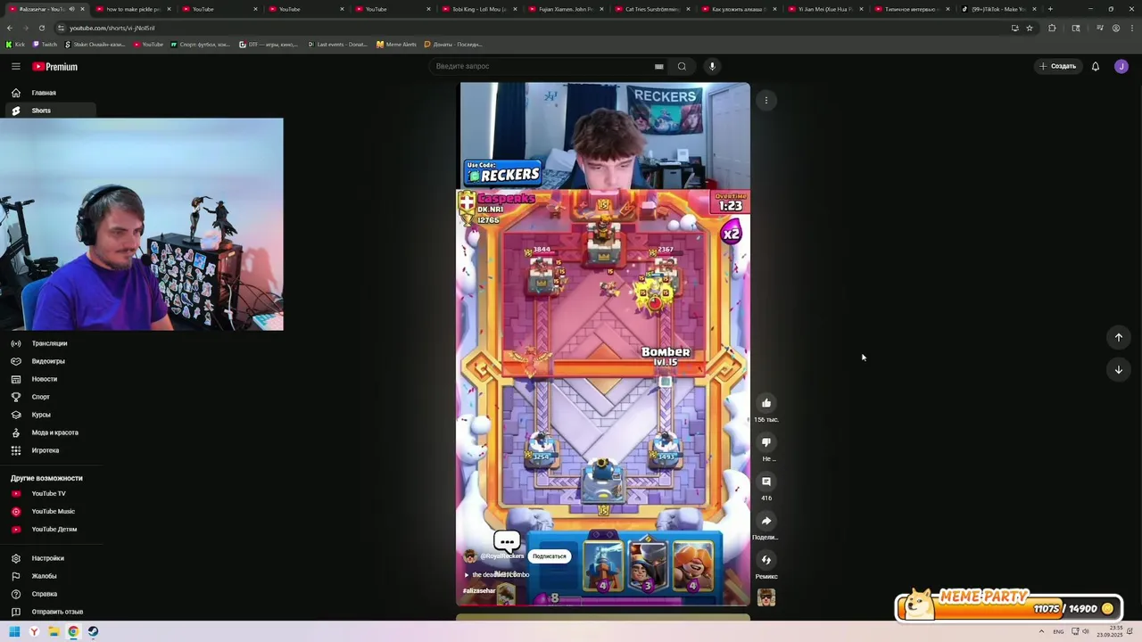This screenshot has width=1142, height=642.
Task: Start voice search with microphone
Action: pyautogui.click(x=712, y=66)
